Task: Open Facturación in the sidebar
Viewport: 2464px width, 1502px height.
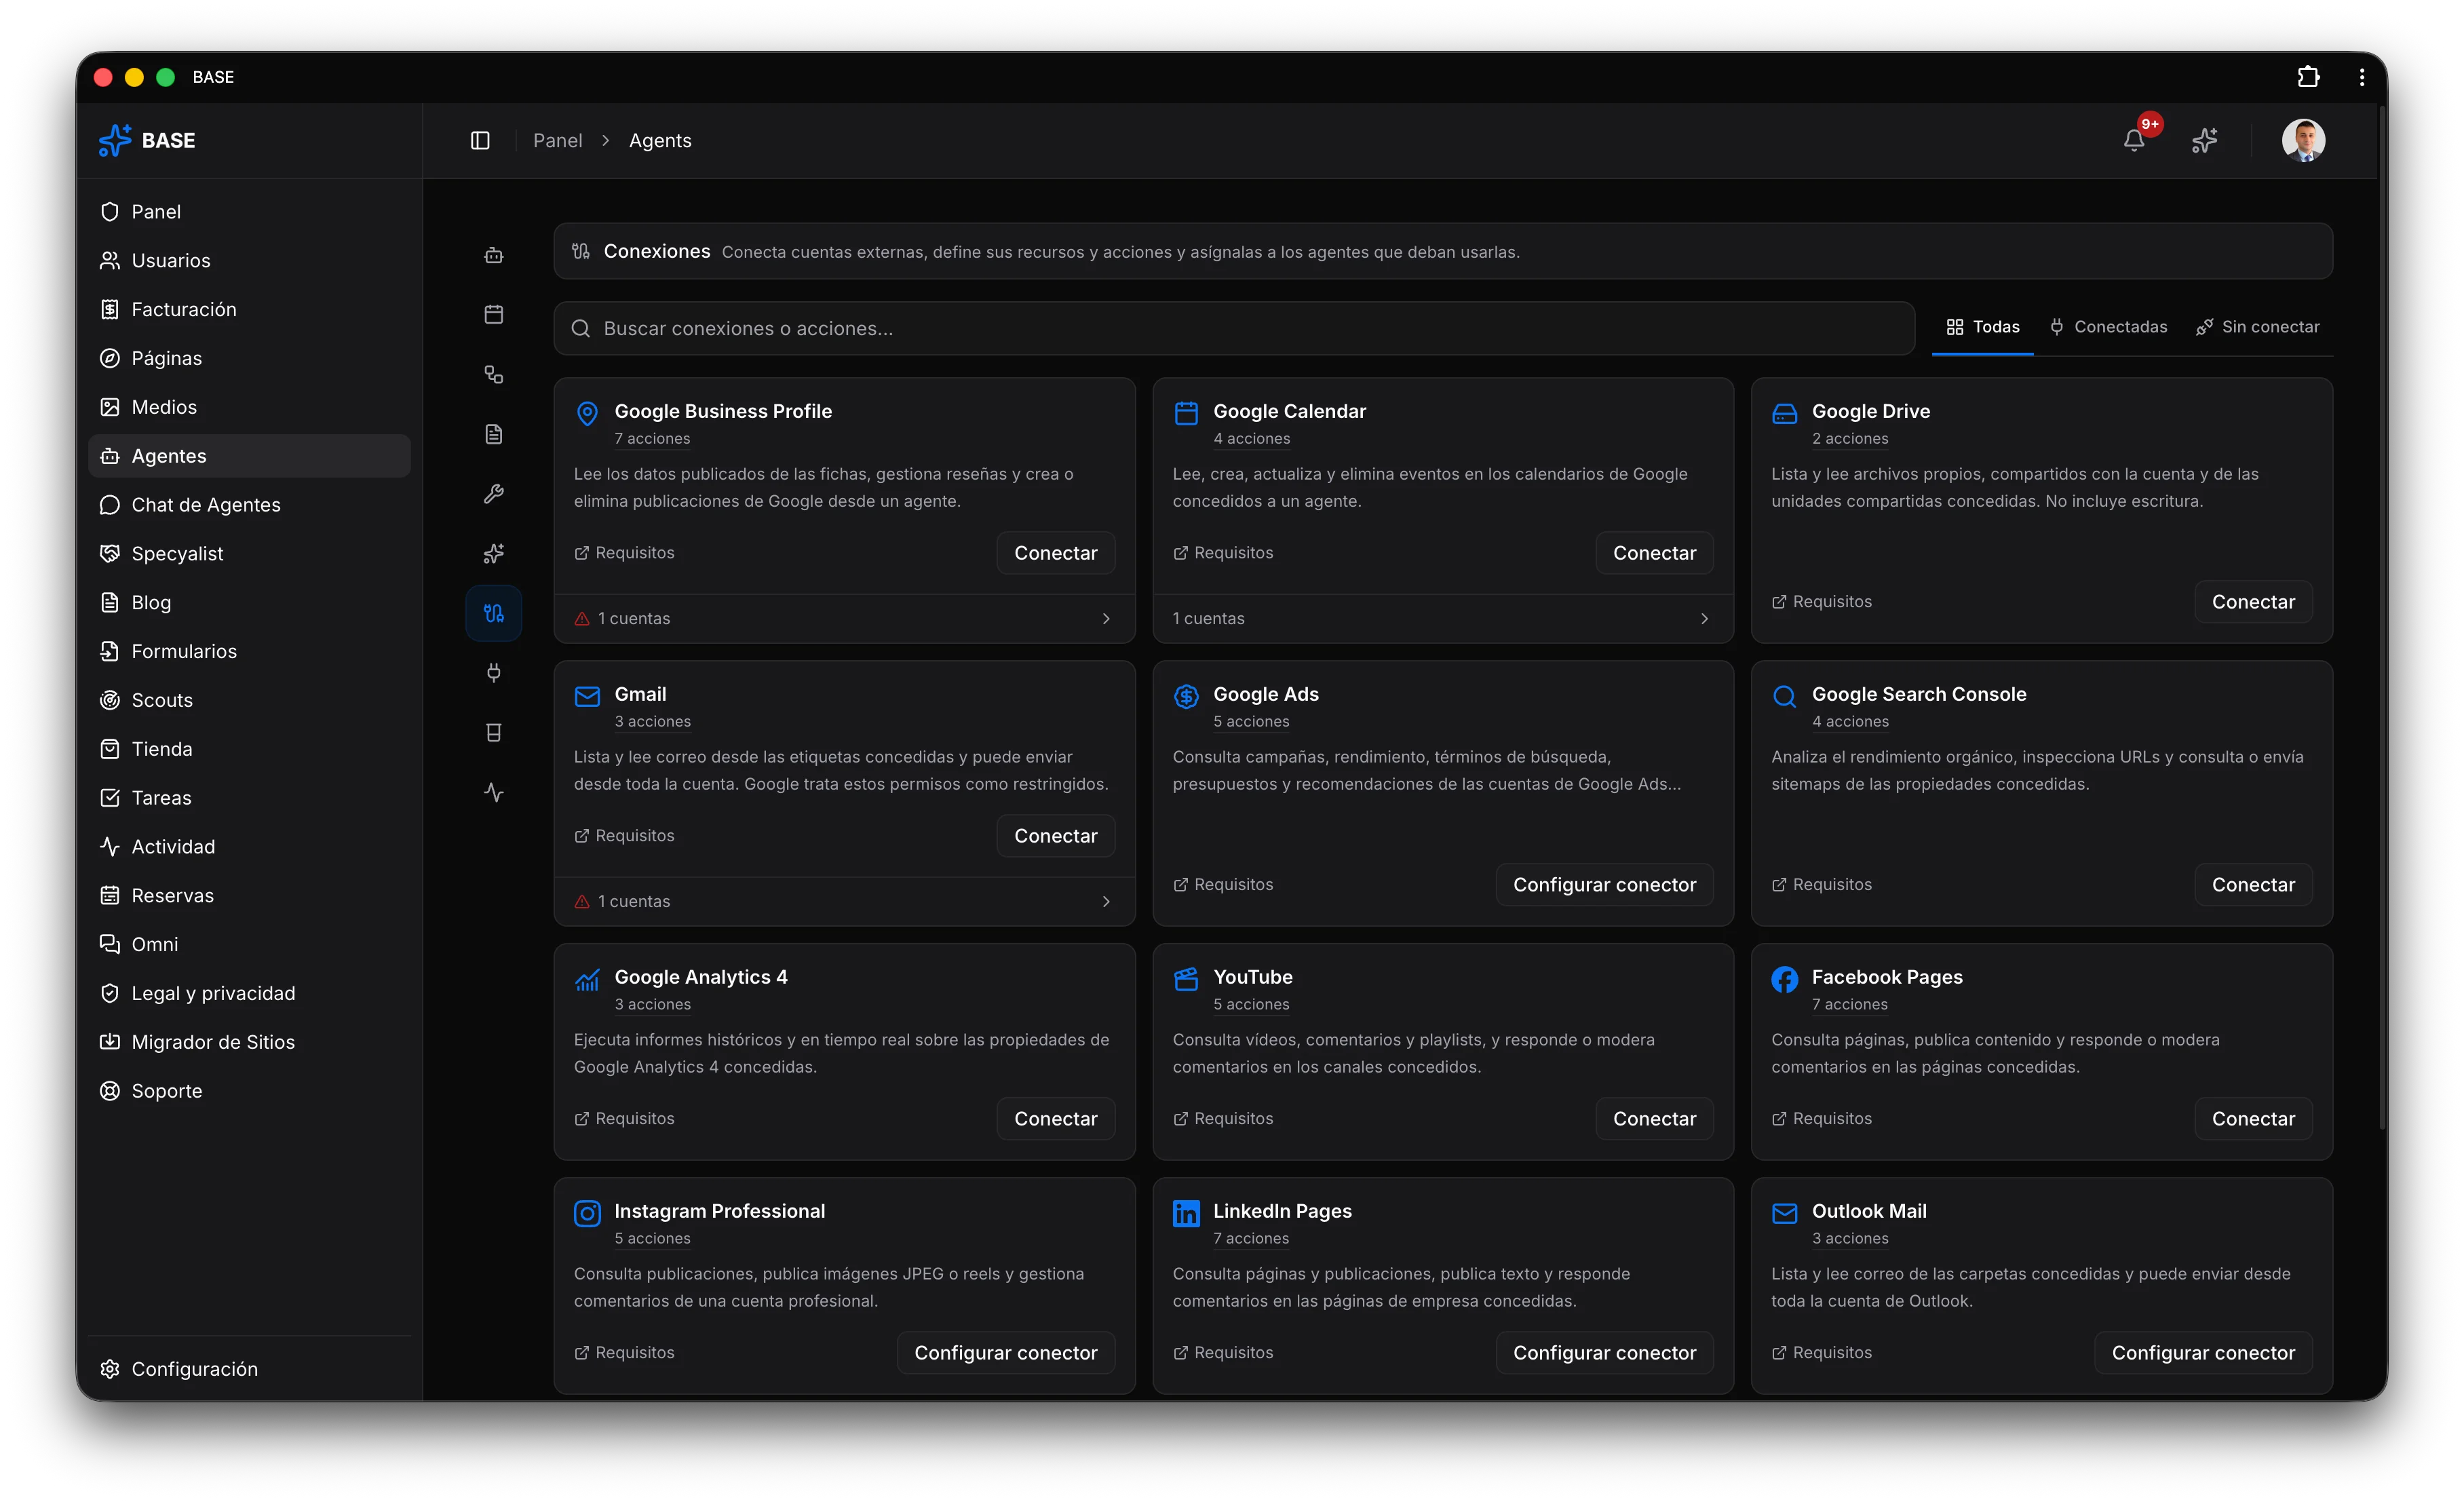Action: click(249, 310)
